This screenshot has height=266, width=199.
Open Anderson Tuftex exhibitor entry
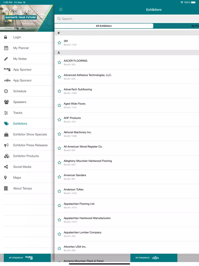[127, 191]
